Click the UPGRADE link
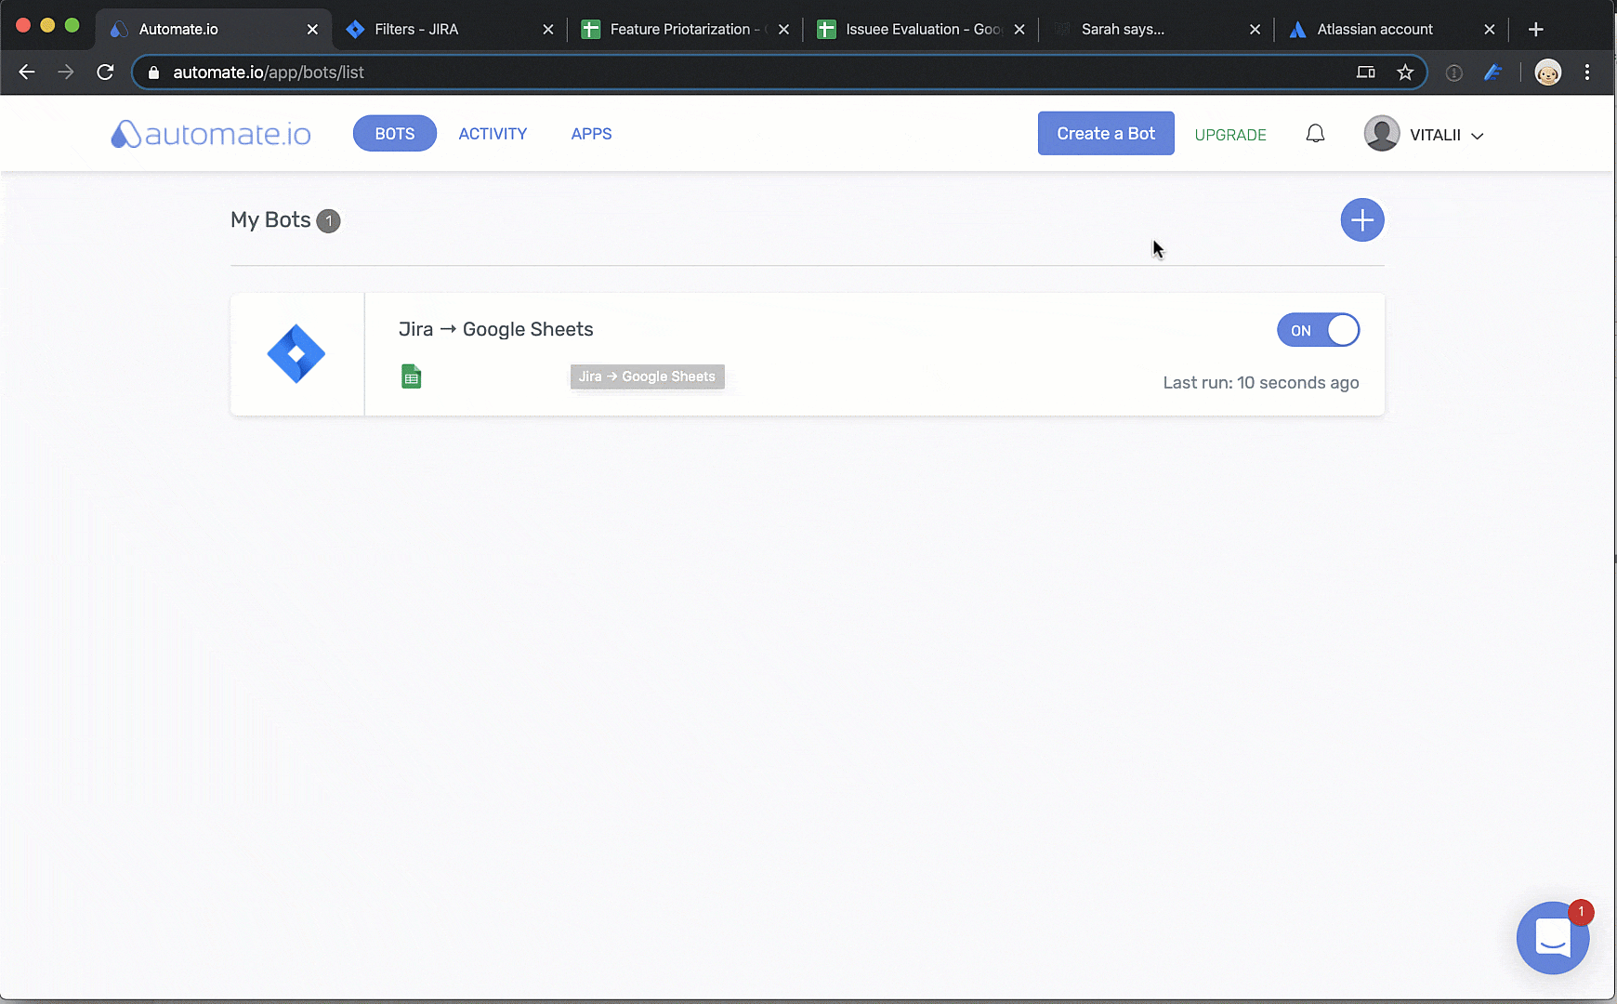The image size is (1617, 1004). [1230, 135]
